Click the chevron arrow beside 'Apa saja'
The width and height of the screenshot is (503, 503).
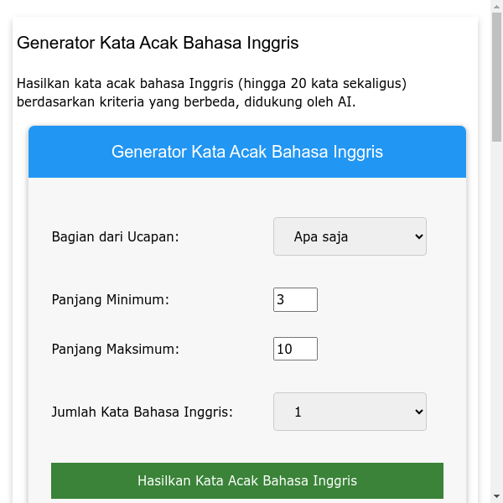(x=420, y=236)
